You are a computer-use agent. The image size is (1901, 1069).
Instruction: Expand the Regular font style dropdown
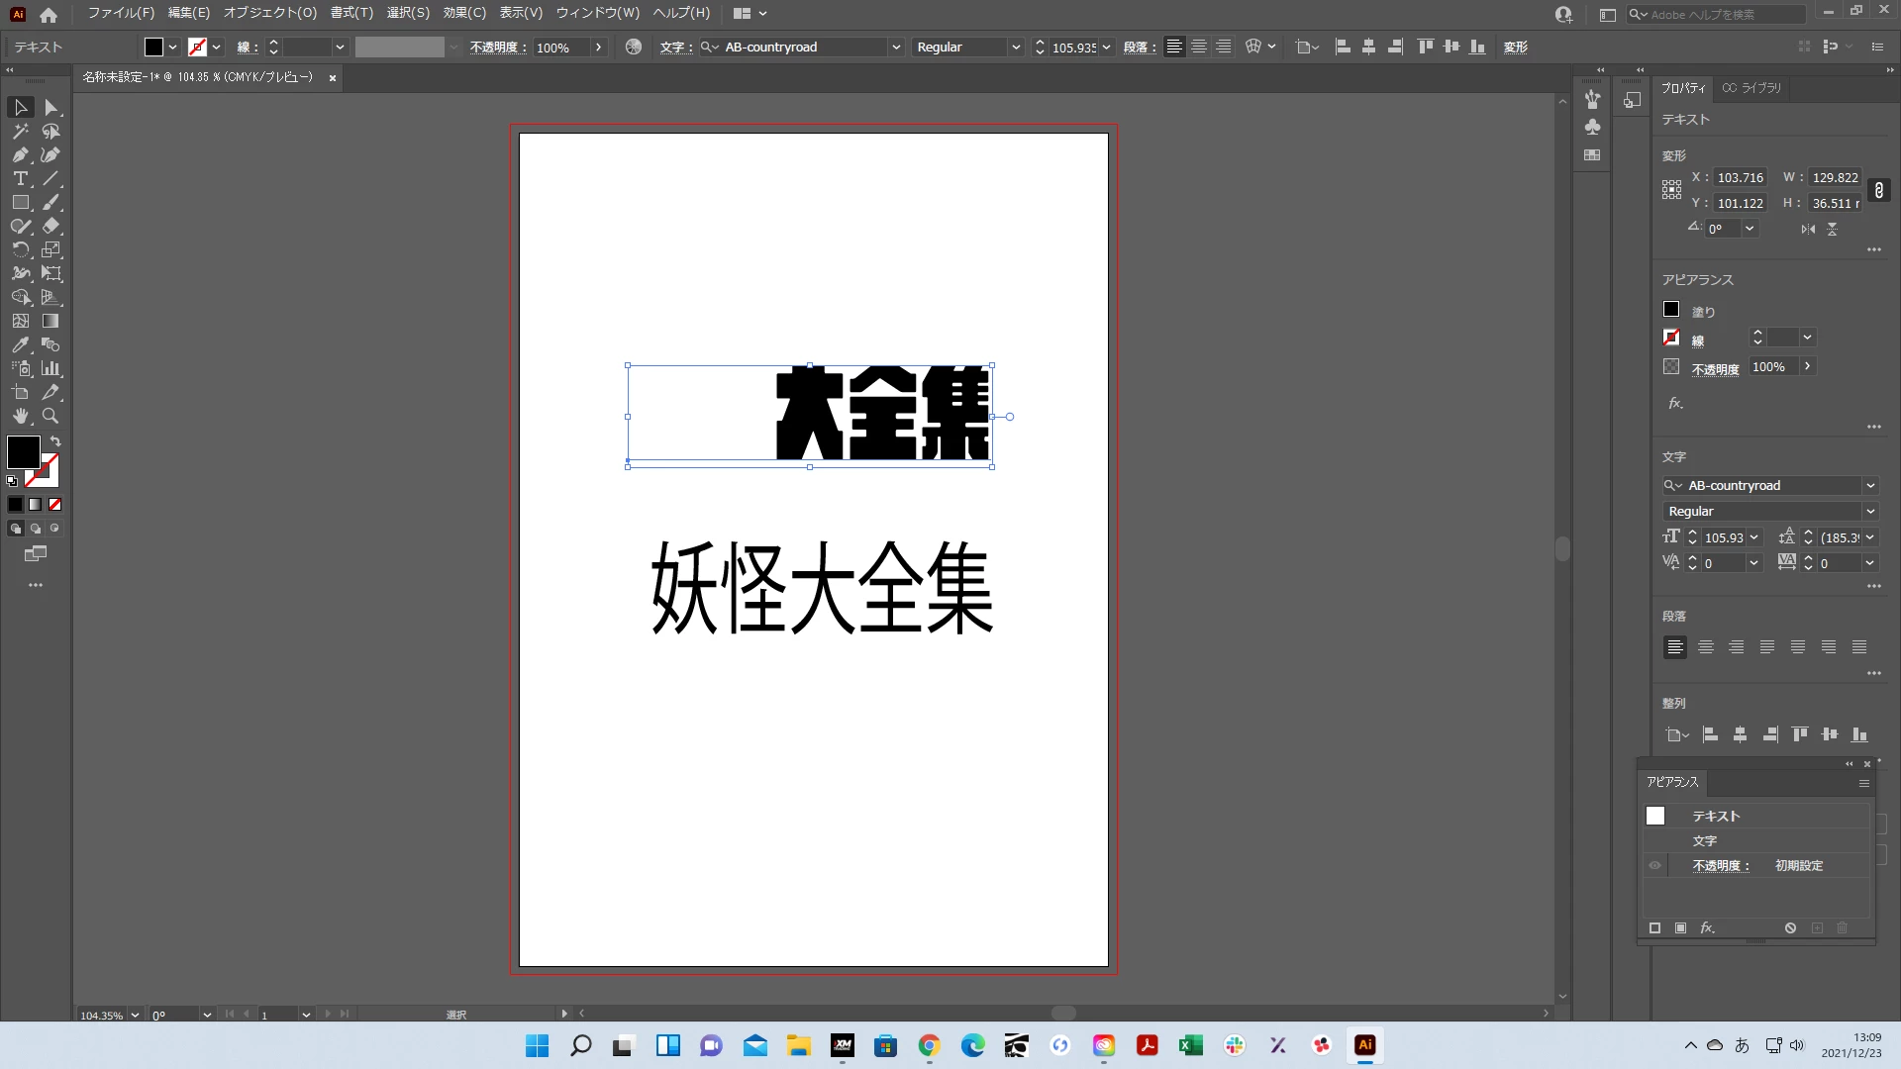pyautogui.click(x=1870, y=512)
